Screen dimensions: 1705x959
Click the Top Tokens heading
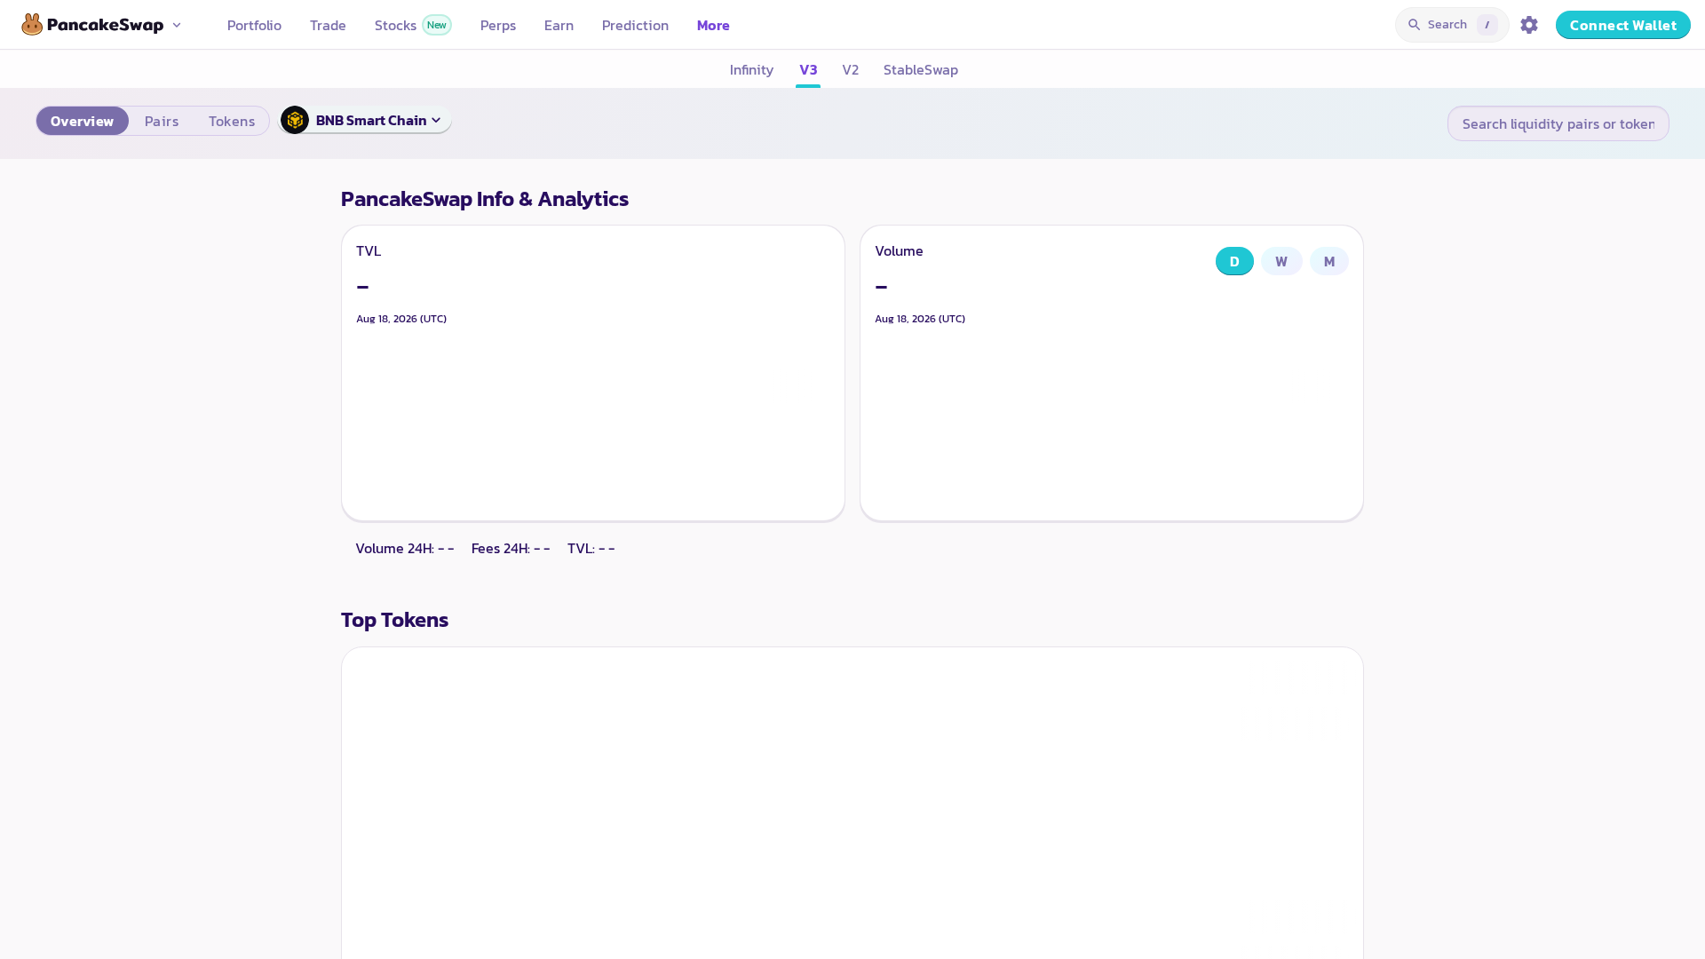(394, 620)
